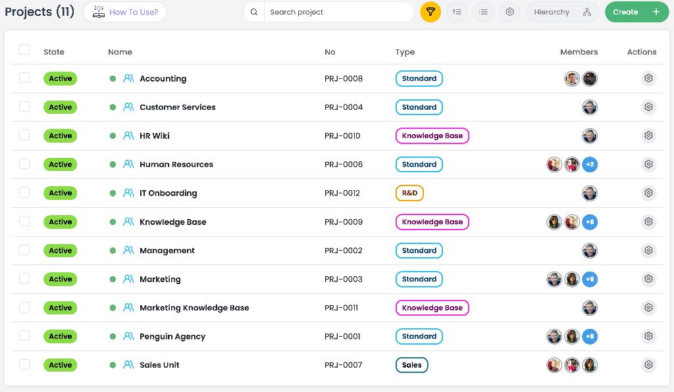Select the Marketing row checkbox
This screenshot has height=392, width=674.
(24, 278)
